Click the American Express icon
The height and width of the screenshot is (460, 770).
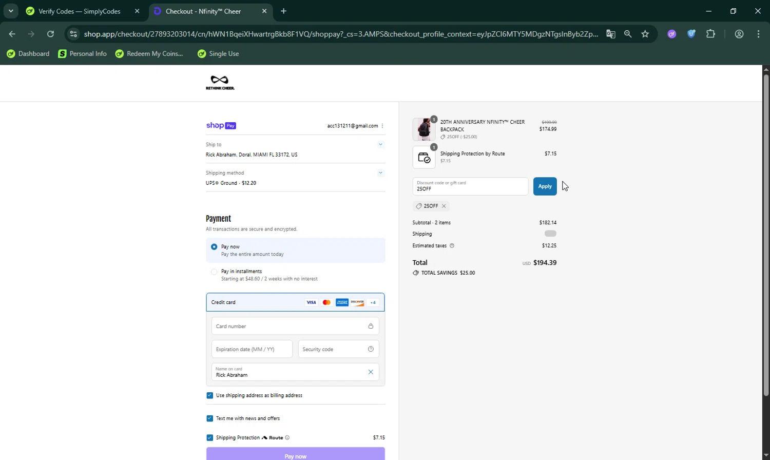342,302
